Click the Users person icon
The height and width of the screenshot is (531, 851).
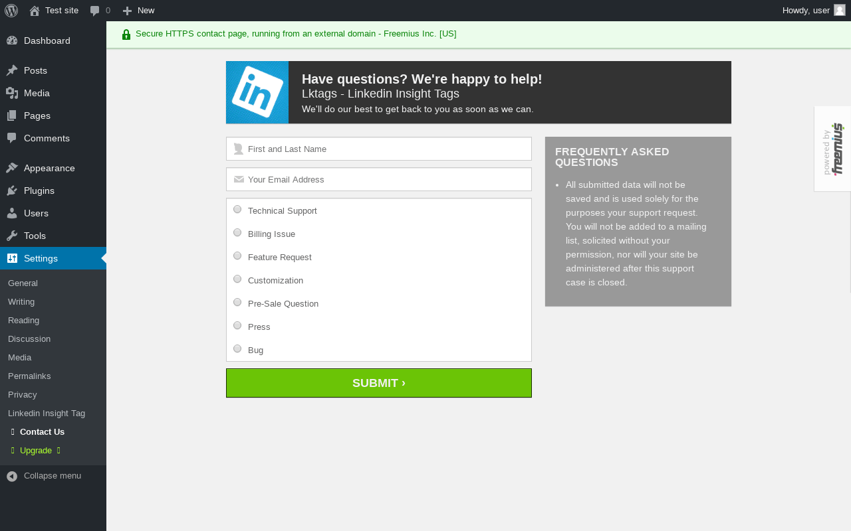point(12,213)
